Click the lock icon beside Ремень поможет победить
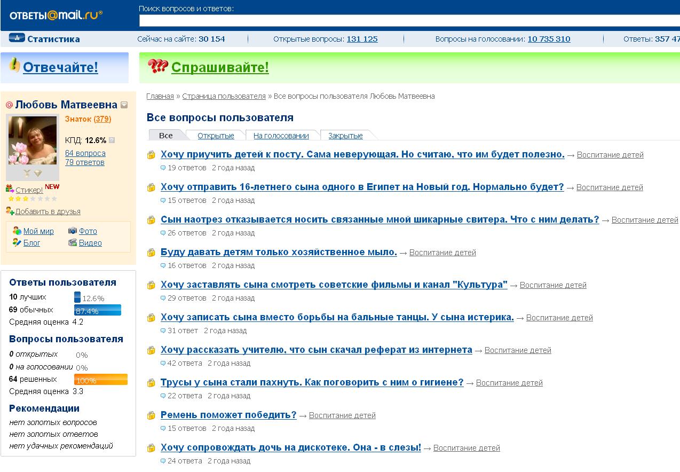Viewport: 680px width, 472px height. 151,415
